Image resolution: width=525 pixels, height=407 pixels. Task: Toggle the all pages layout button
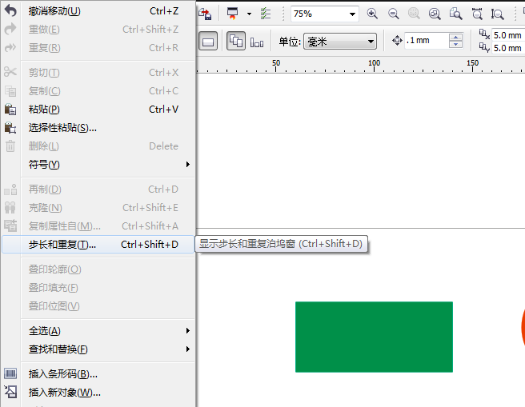[x=236, y=41]
